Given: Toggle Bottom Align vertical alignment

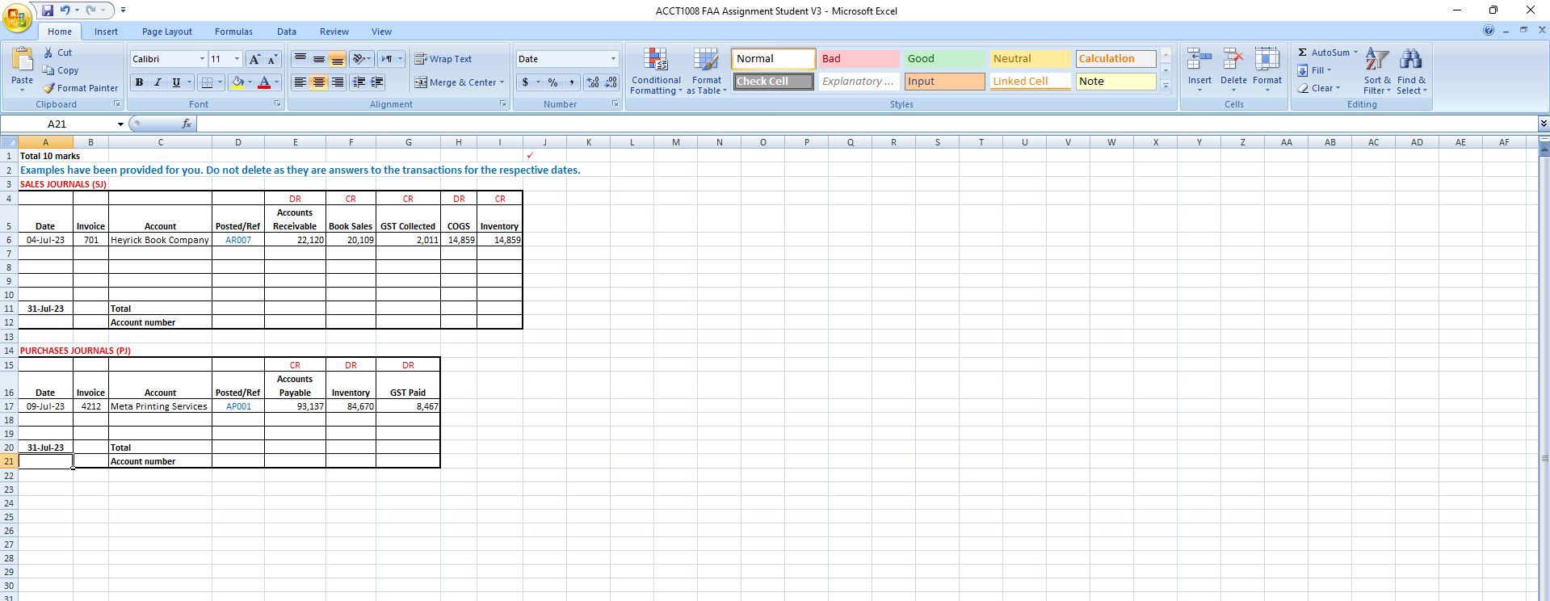Looking at the screenshot, I should click(x=337, y=59).
